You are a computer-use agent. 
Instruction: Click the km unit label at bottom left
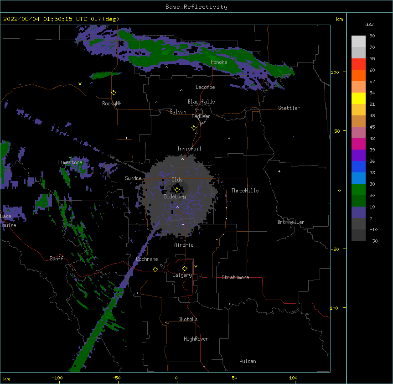(x=7, y=379)
